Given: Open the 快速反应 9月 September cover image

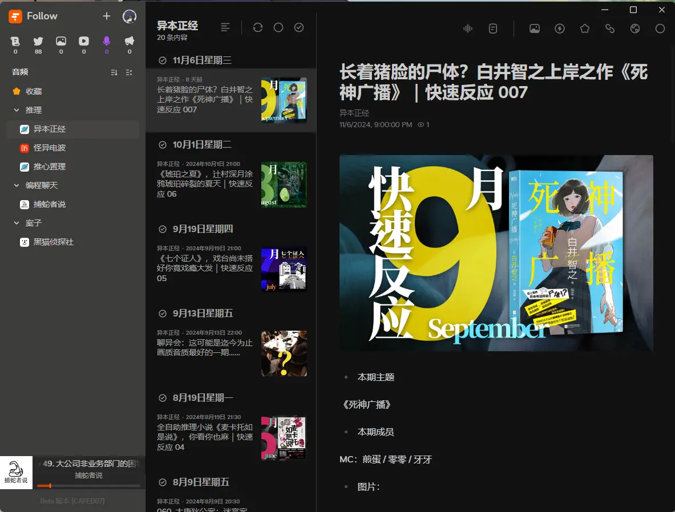Looking at the screenshot, I should (x=496, y=253).
